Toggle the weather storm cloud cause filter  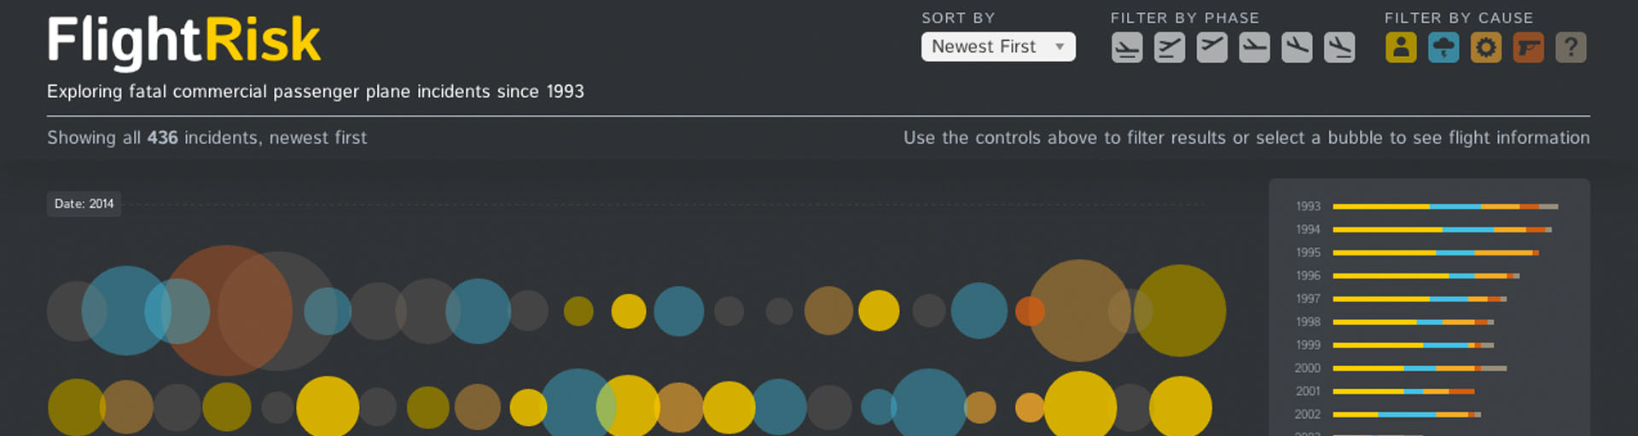pyautogui.click(x=1443, y=48)
